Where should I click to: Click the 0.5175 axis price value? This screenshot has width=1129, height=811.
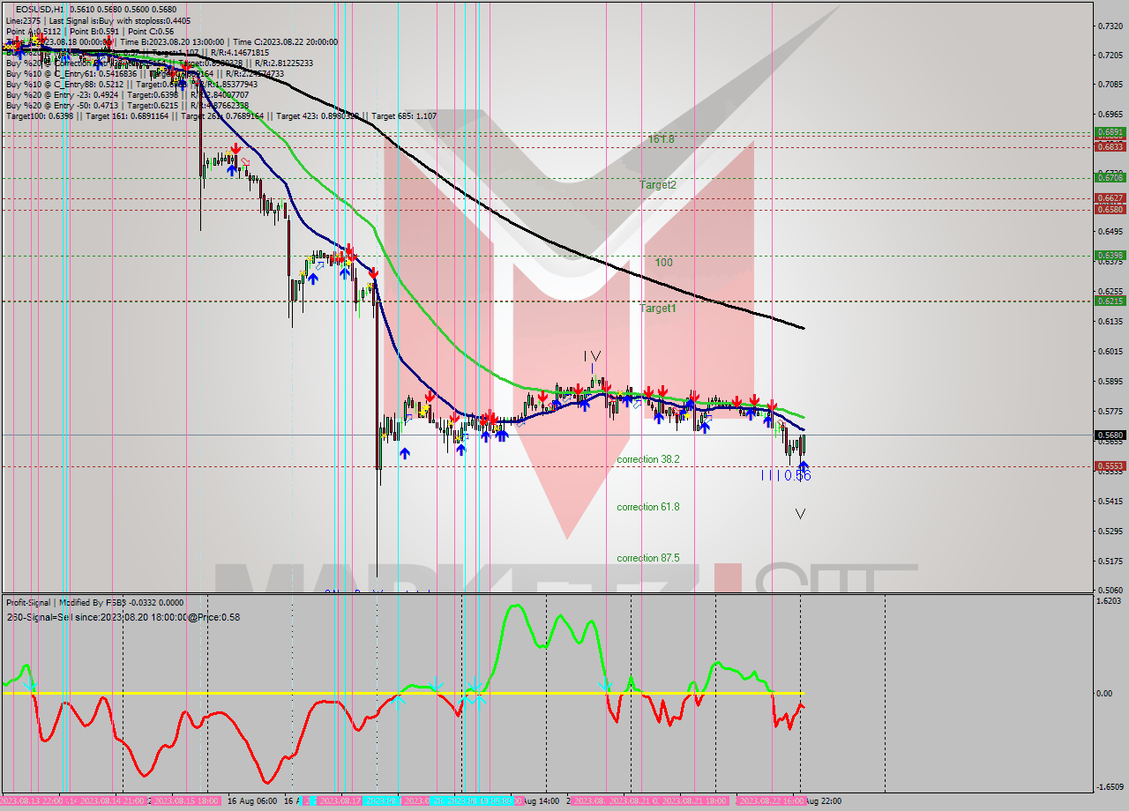[1109, 561]
